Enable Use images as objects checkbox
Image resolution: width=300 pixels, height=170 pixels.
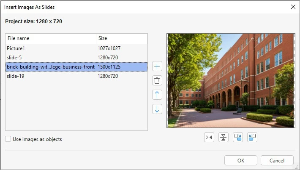coord(8,139)
